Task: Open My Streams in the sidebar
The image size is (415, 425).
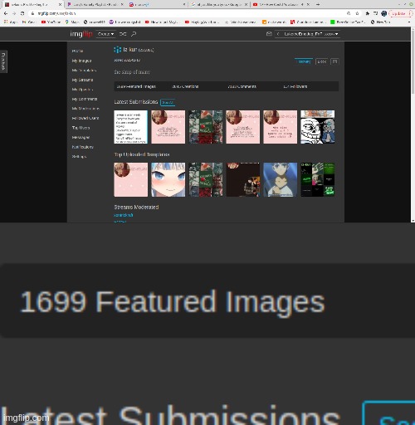Action: (x=82, y=80)
